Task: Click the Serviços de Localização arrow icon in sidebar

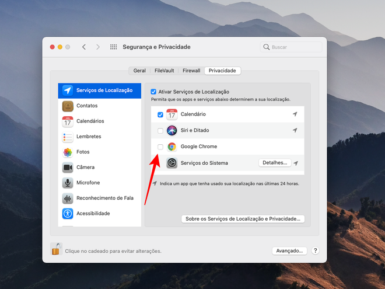Action: (68, 90)
